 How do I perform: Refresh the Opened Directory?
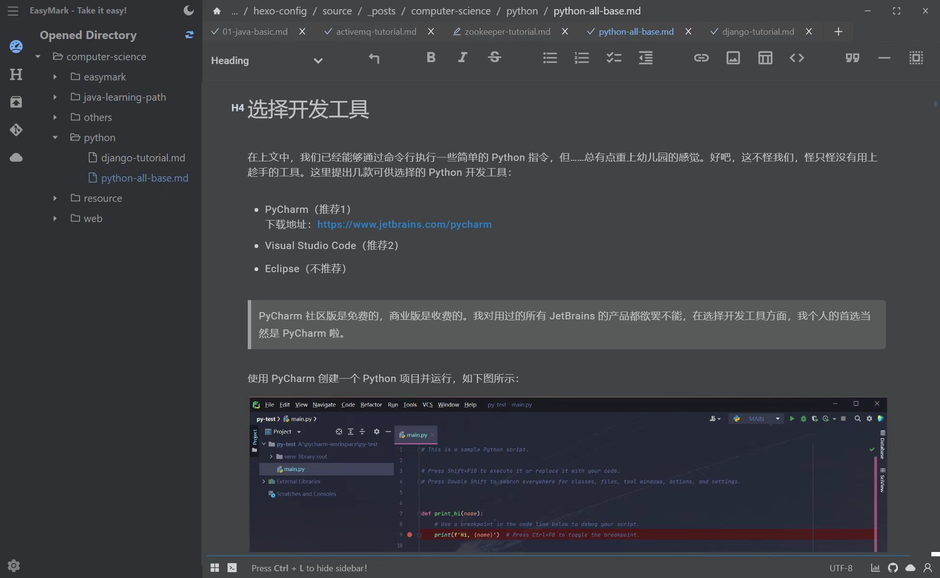click(x=189, y=35)
